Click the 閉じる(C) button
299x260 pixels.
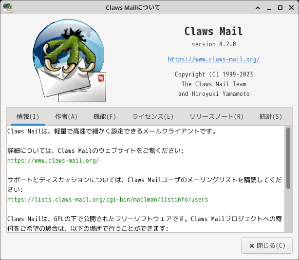[266, 245]
